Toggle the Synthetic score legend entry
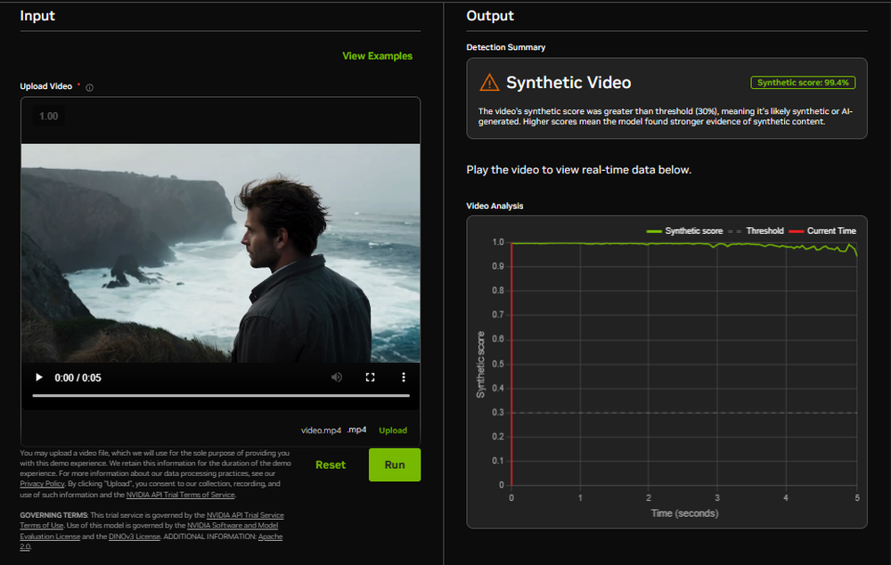891x565 pixels. [684, 230]
